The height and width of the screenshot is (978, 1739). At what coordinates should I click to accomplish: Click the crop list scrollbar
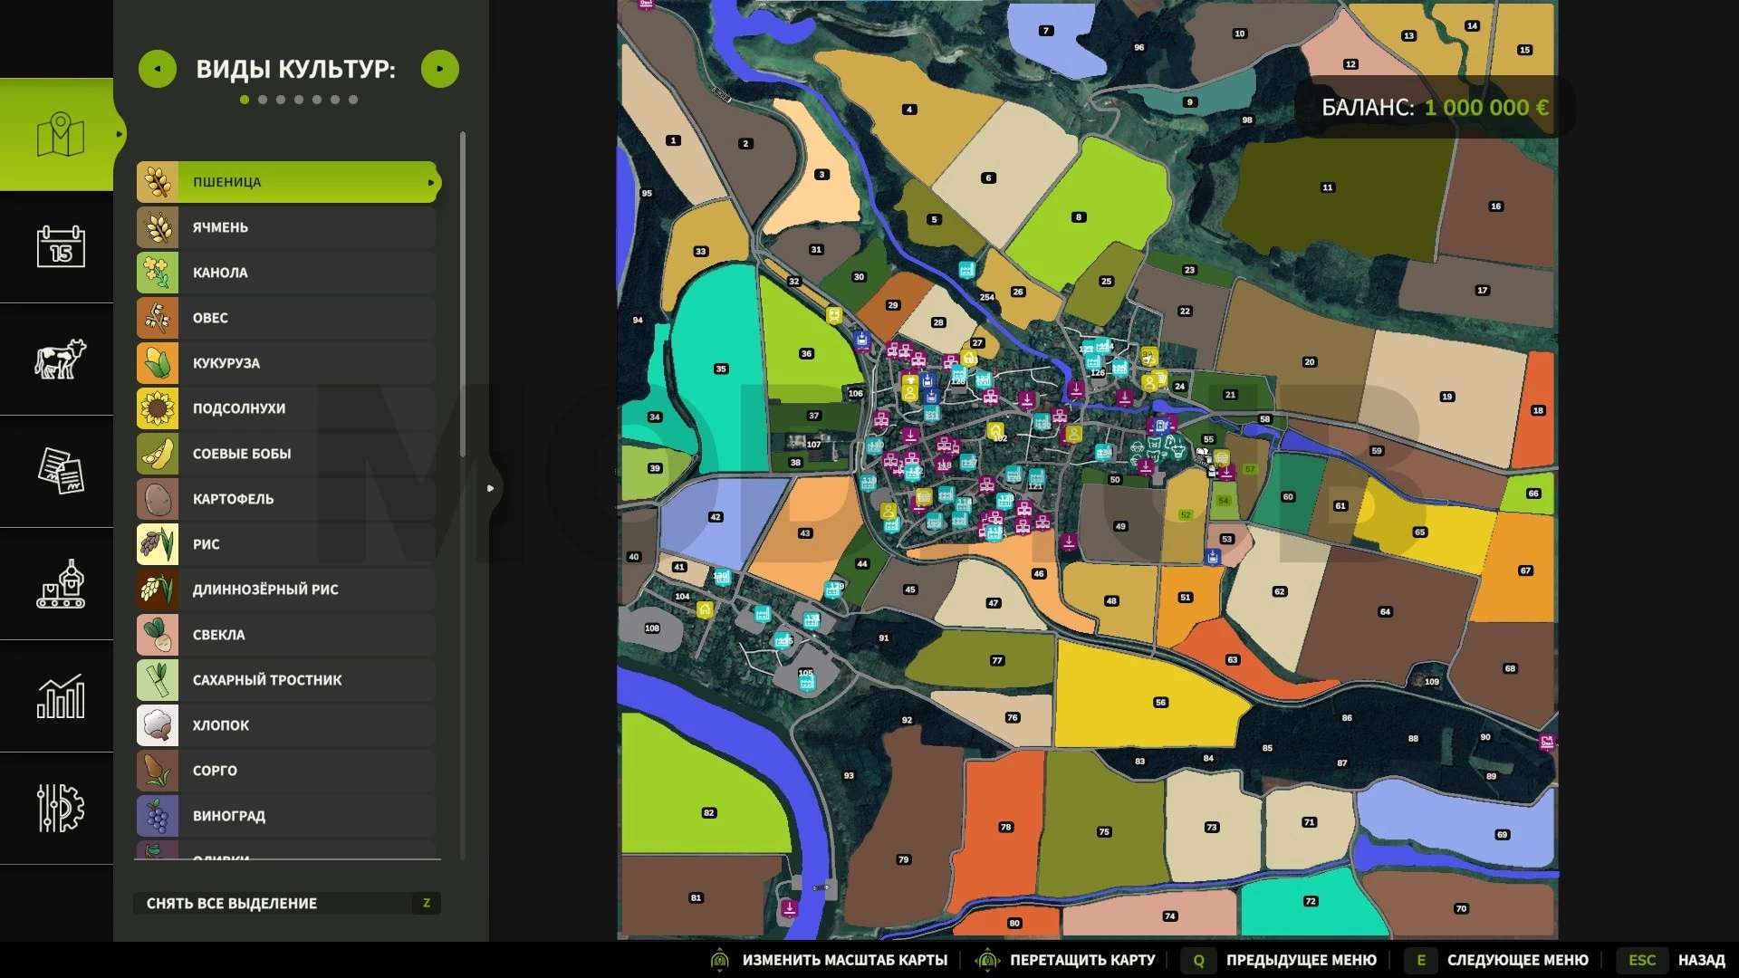[463, 294]
